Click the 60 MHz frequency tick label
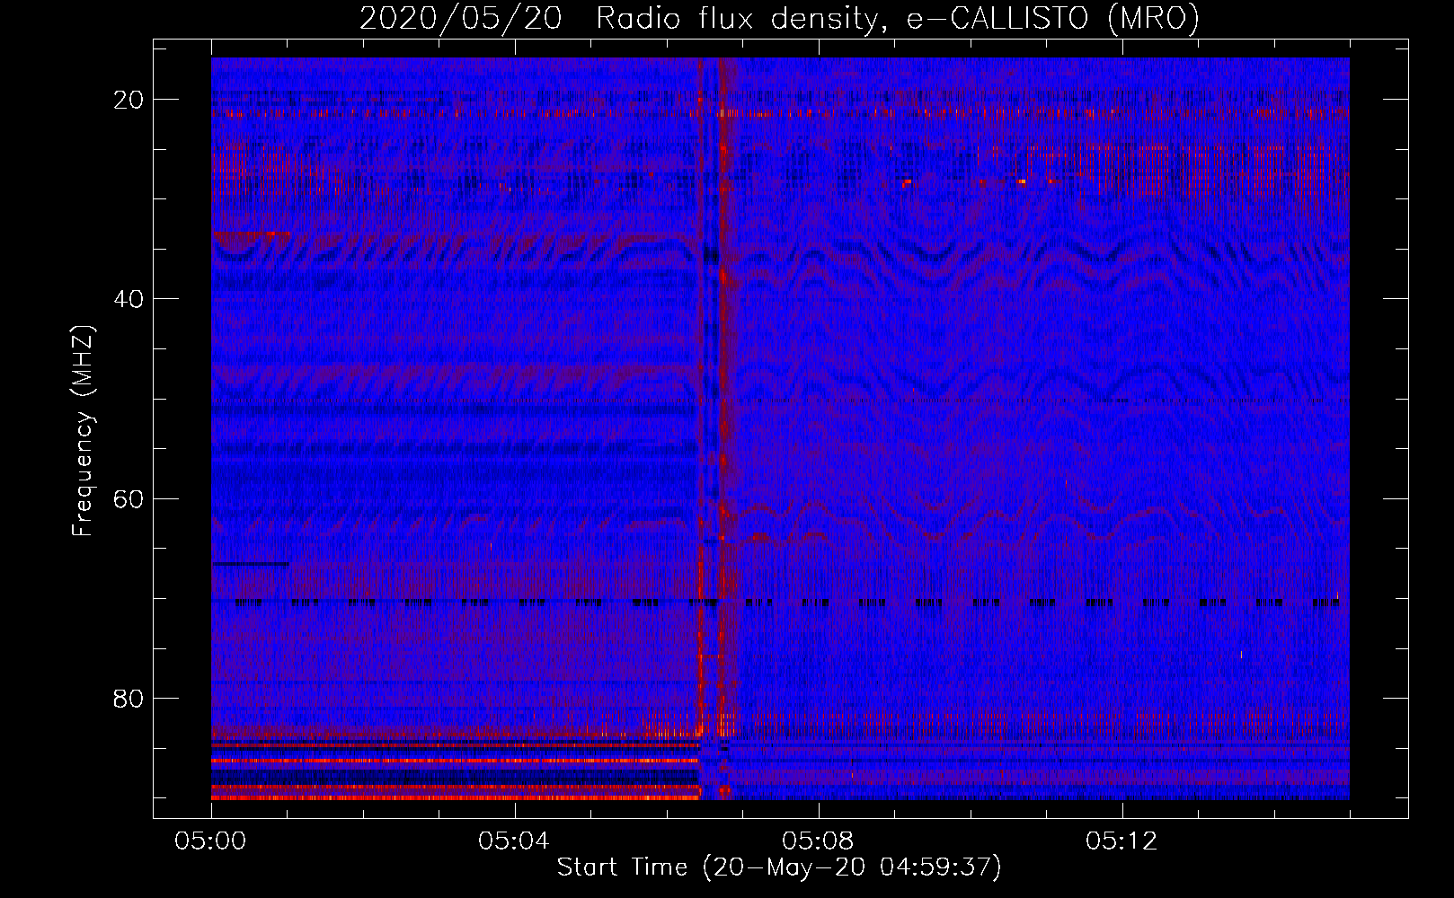 129,499
